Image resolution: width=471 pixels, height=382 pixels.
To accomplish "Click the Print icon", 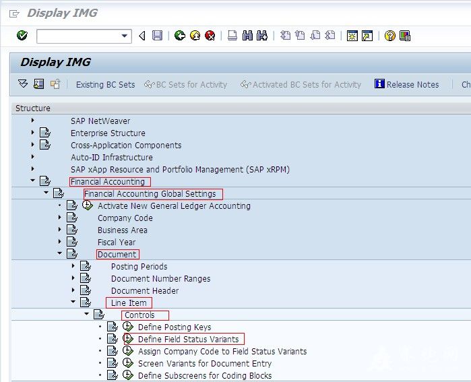I will [x=232, y=36].
